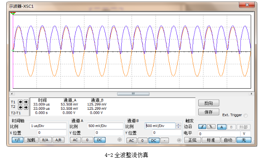Click T1 time reading 33.009 us

(42, 104)
